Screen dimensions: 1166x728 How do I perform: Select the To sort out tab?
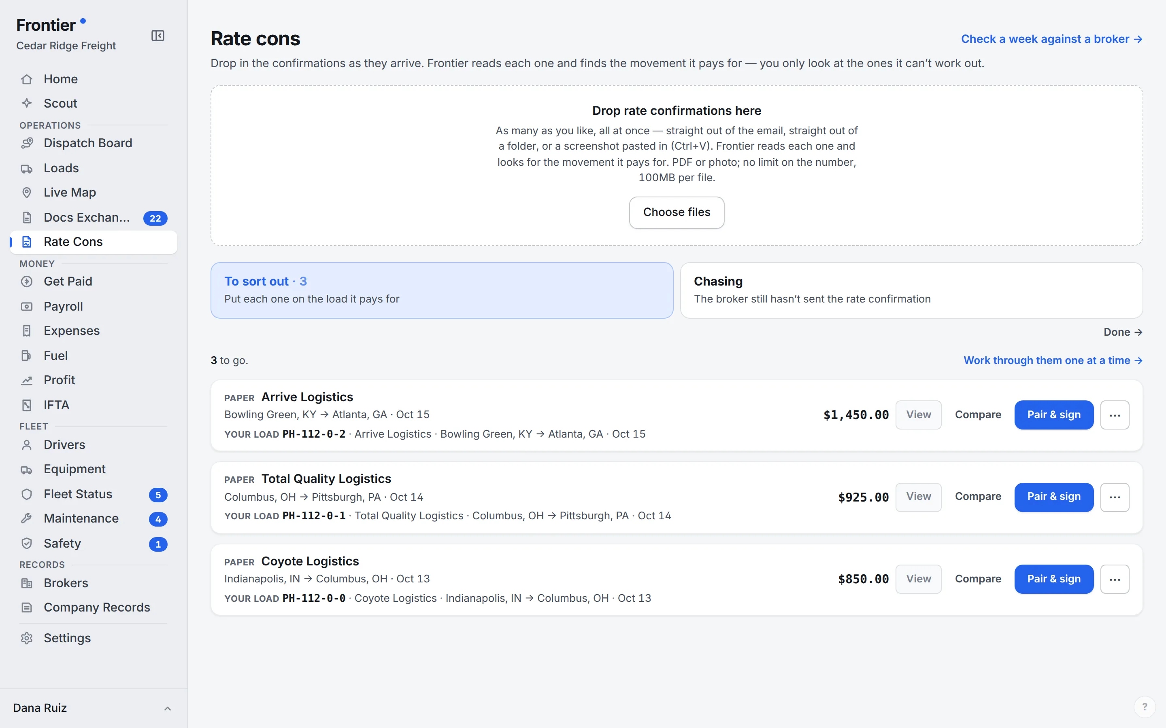coord(442,290)
